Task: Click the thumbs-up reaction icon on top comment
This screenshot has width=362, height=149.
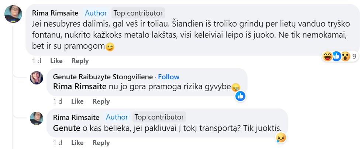Action: [x=336, y=56]
